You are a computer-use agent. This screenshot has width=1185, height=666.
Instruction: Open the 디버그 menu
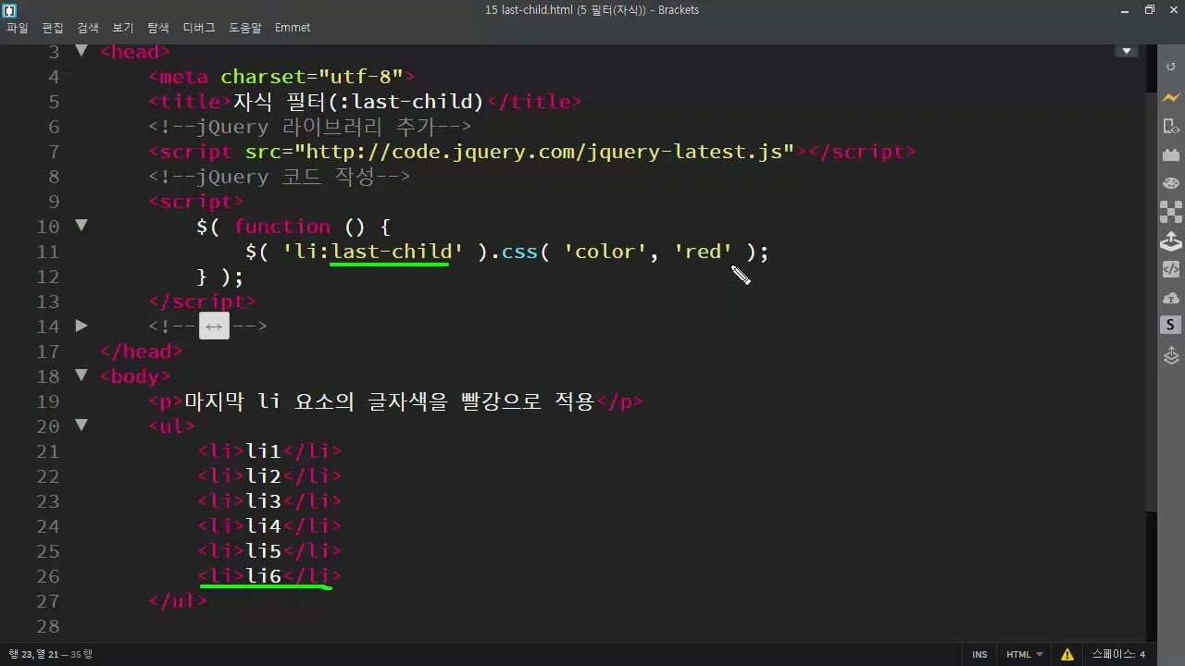[199, 28]
